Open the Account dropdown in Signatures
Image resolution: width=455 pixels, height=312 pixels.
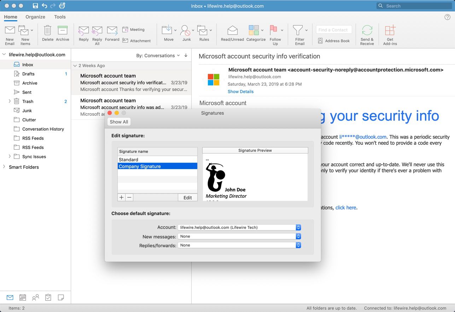pos(239,227)
